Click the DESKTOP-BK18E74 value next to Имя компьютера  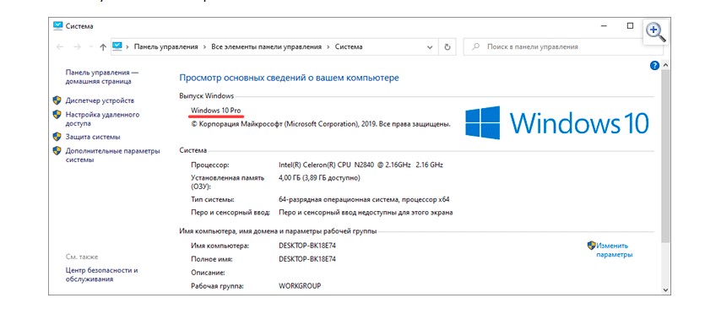(307, 246)
